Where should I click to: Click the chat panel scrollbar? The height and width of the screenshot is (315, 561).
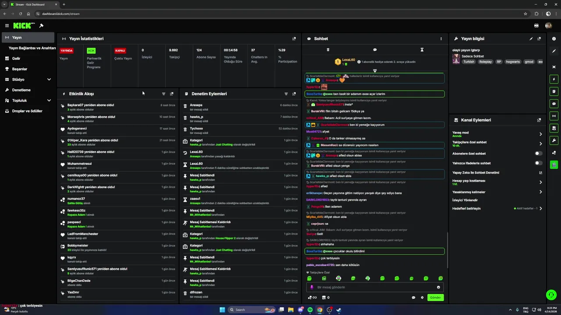(x=447, y=249)
